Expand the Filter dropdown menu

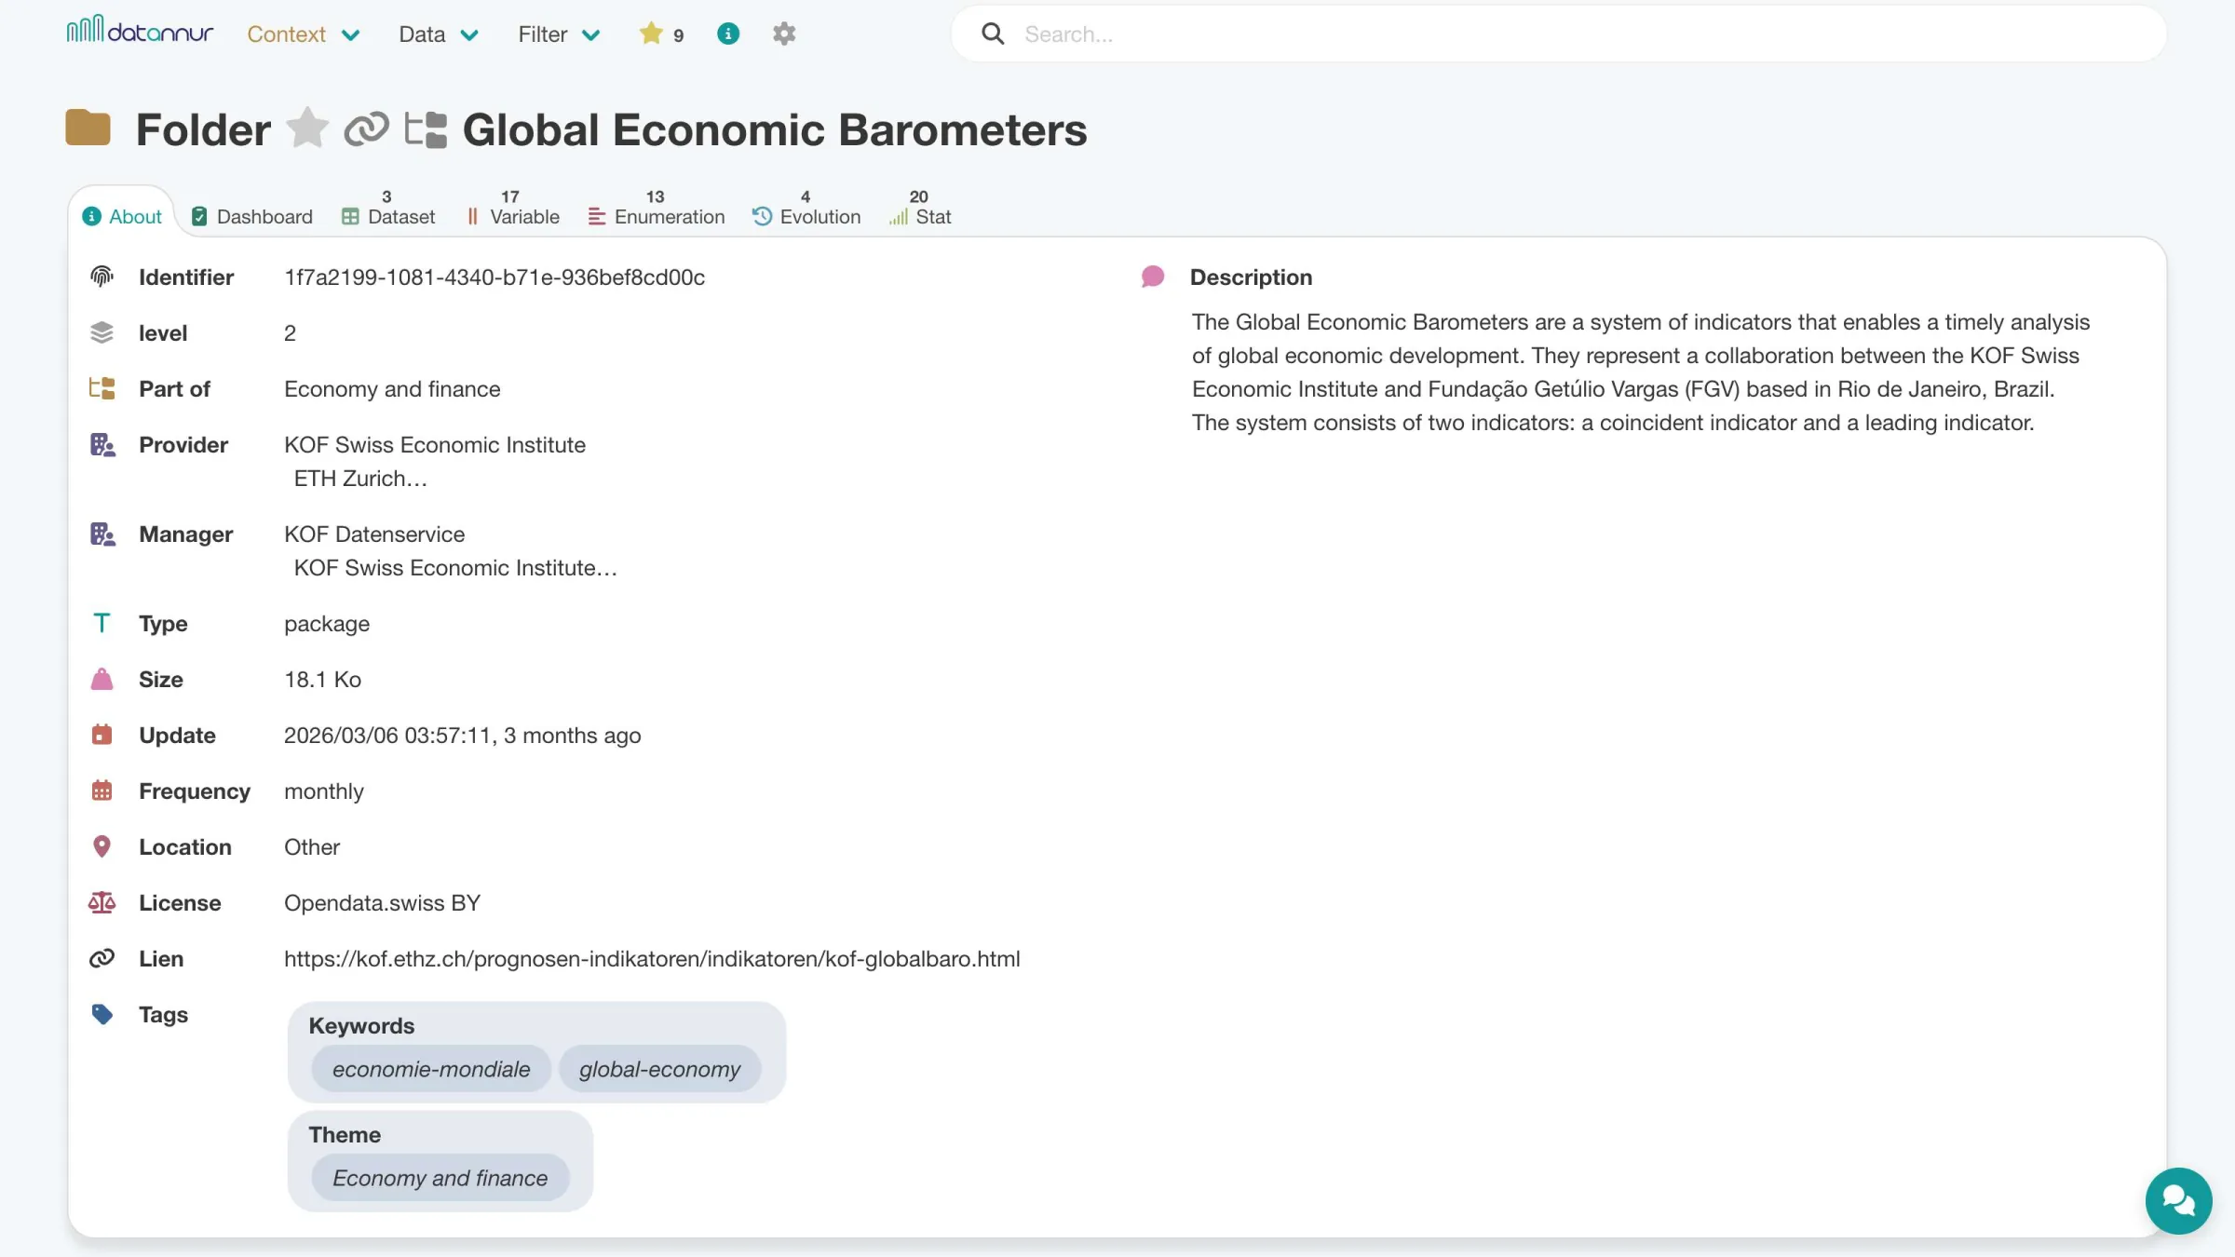pyautogui.click(x=559, y=34)
